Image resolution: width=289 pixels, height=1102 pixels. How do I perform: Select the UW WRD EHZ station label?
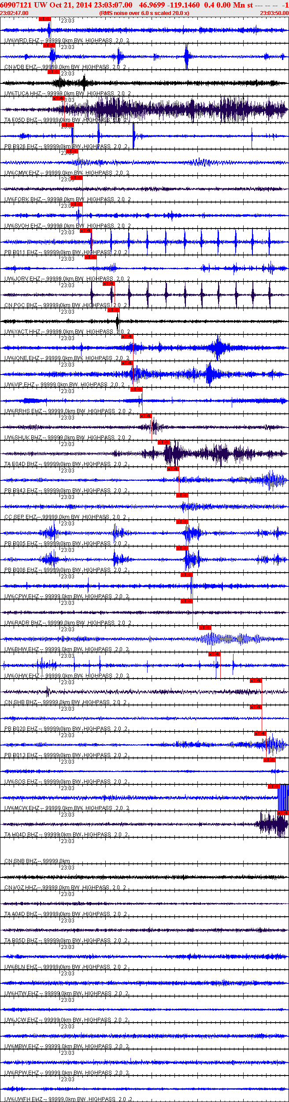pos(67,41)
